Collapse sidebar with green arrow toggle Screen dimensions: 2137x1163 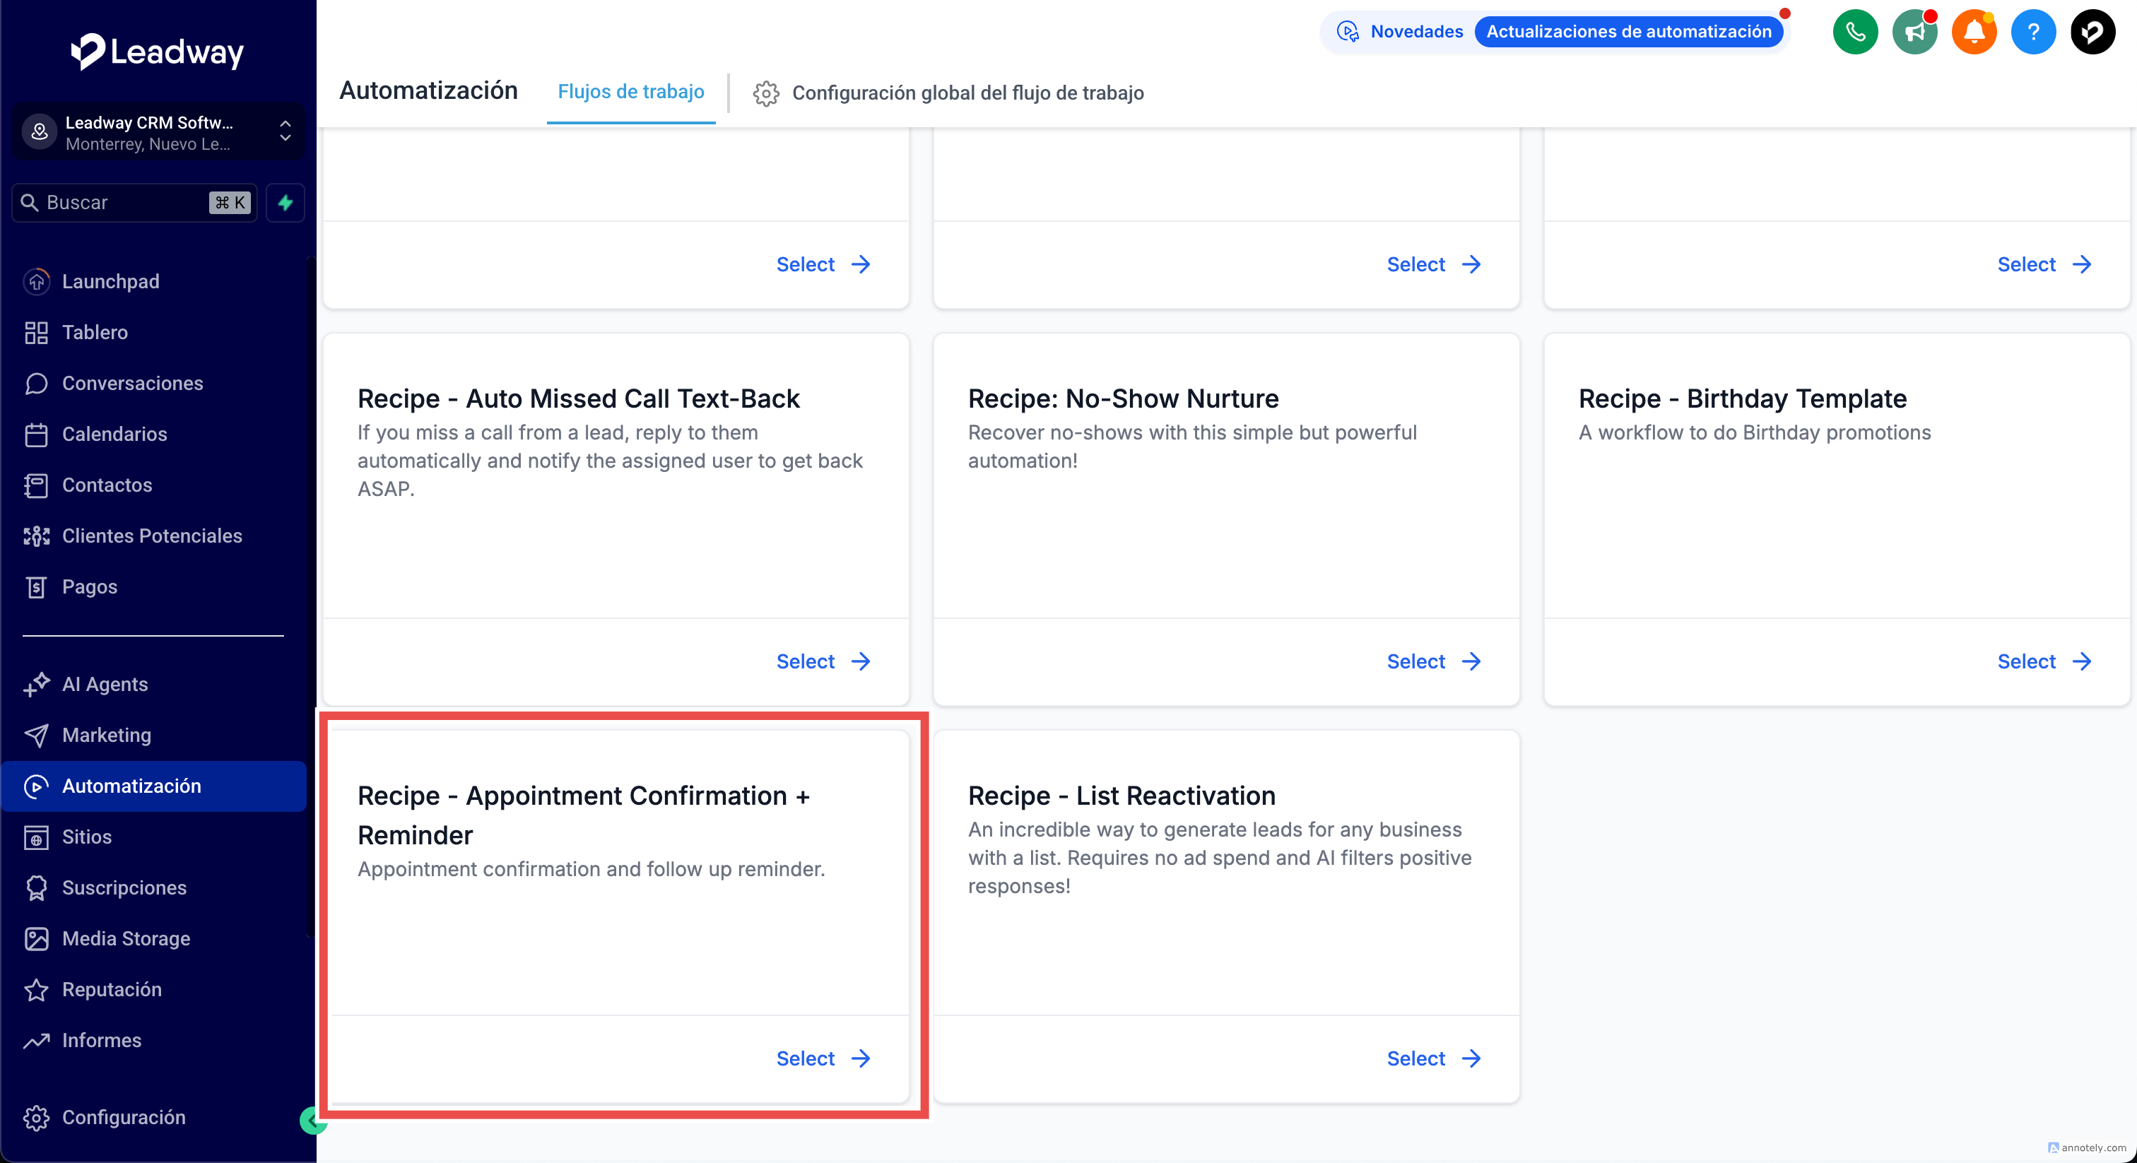coord(312,1121)
